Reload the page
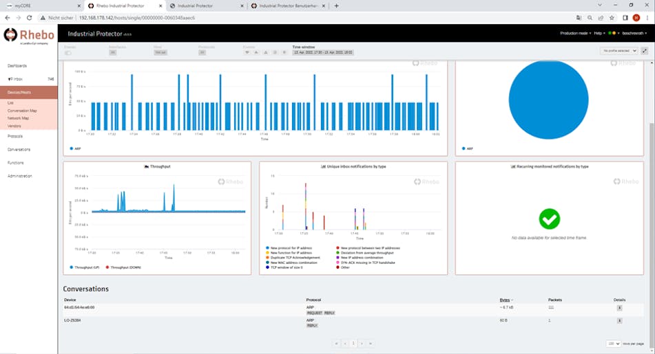This screenshot has width=655, height=354. 29,18
